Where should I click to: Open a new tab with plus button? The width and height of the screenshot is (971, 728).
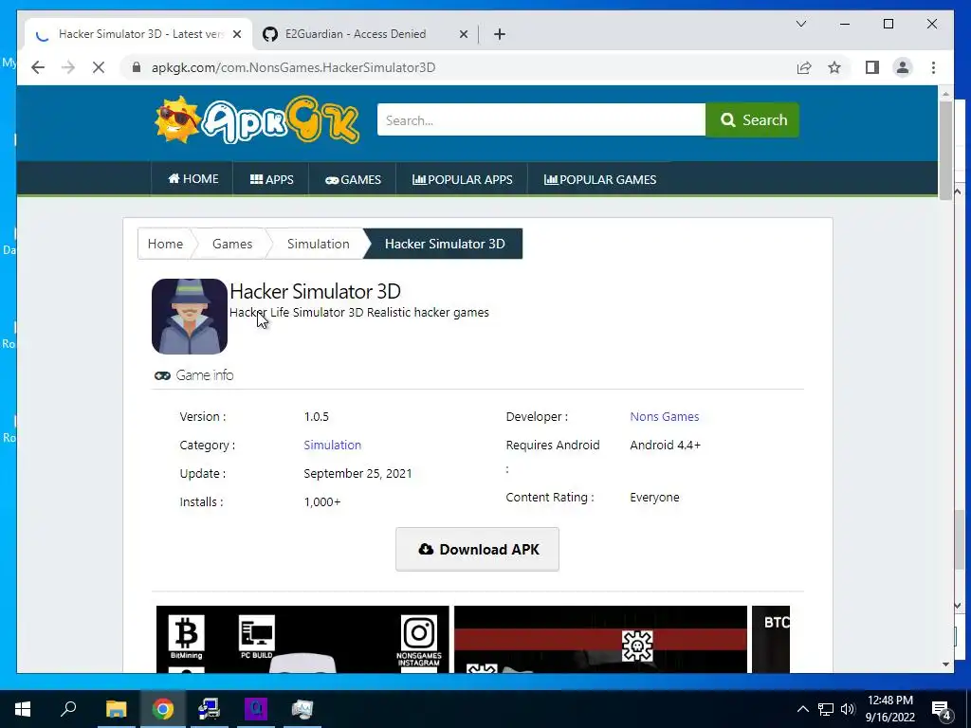[500, 34]
